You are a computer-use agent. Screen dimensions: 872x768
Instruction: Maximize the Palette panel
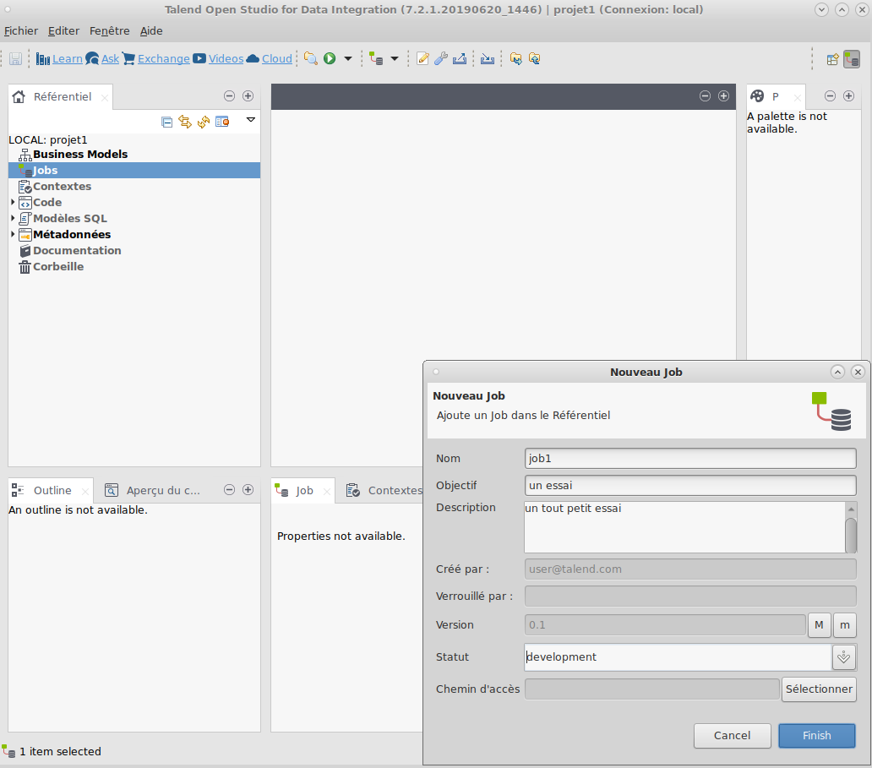[848, 95]
